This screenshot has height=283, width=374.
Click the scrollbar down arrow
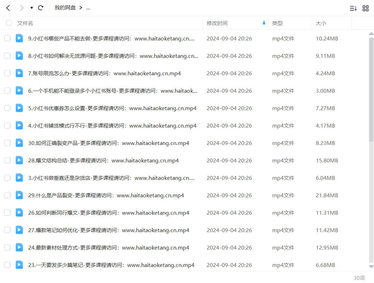point(371,267)
